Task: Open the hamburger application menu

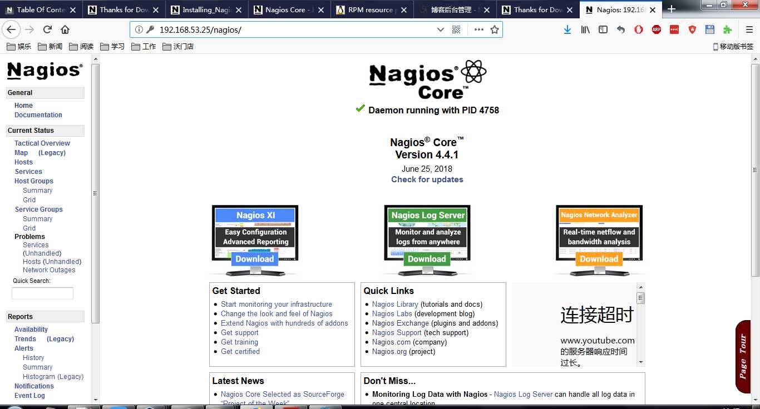Action: 749,29
